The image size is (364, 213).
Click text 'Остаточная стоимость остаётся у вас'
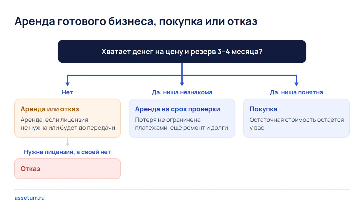(297, 124)
